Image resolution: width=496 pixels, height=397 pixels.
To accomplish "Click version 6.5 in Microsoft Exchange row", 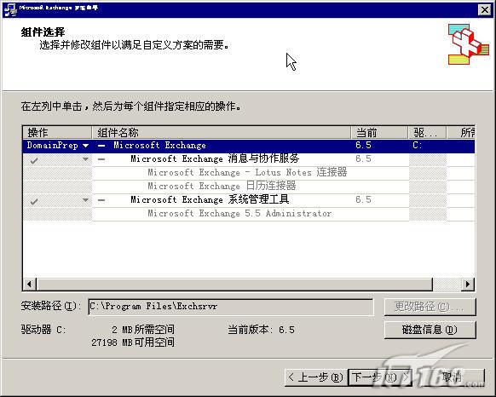I will tap(363, 146).
